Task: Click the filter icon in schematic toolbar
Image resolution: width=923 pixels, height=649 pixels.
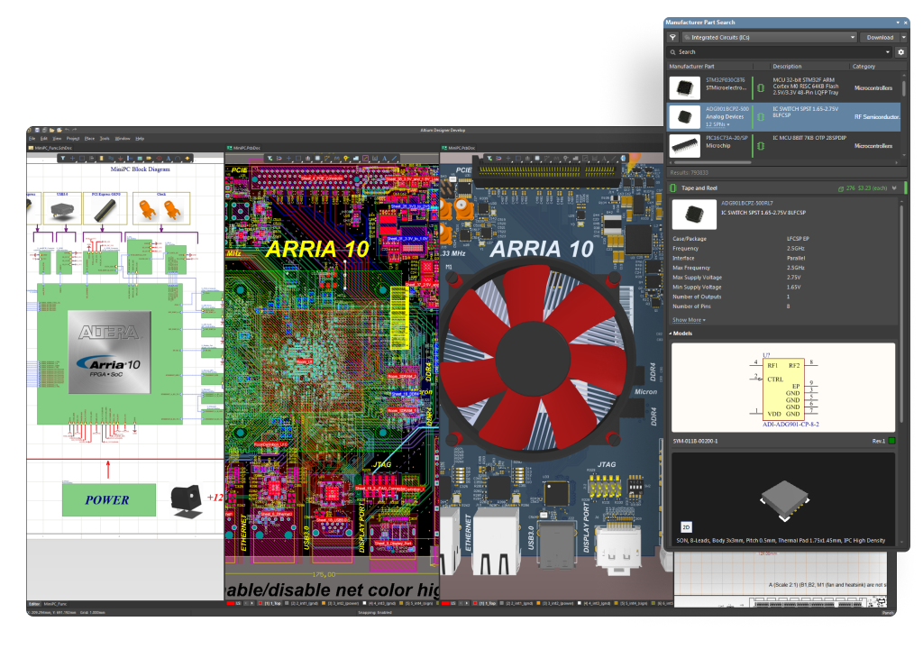Action: pyautogui.click(x=63, y=159)
